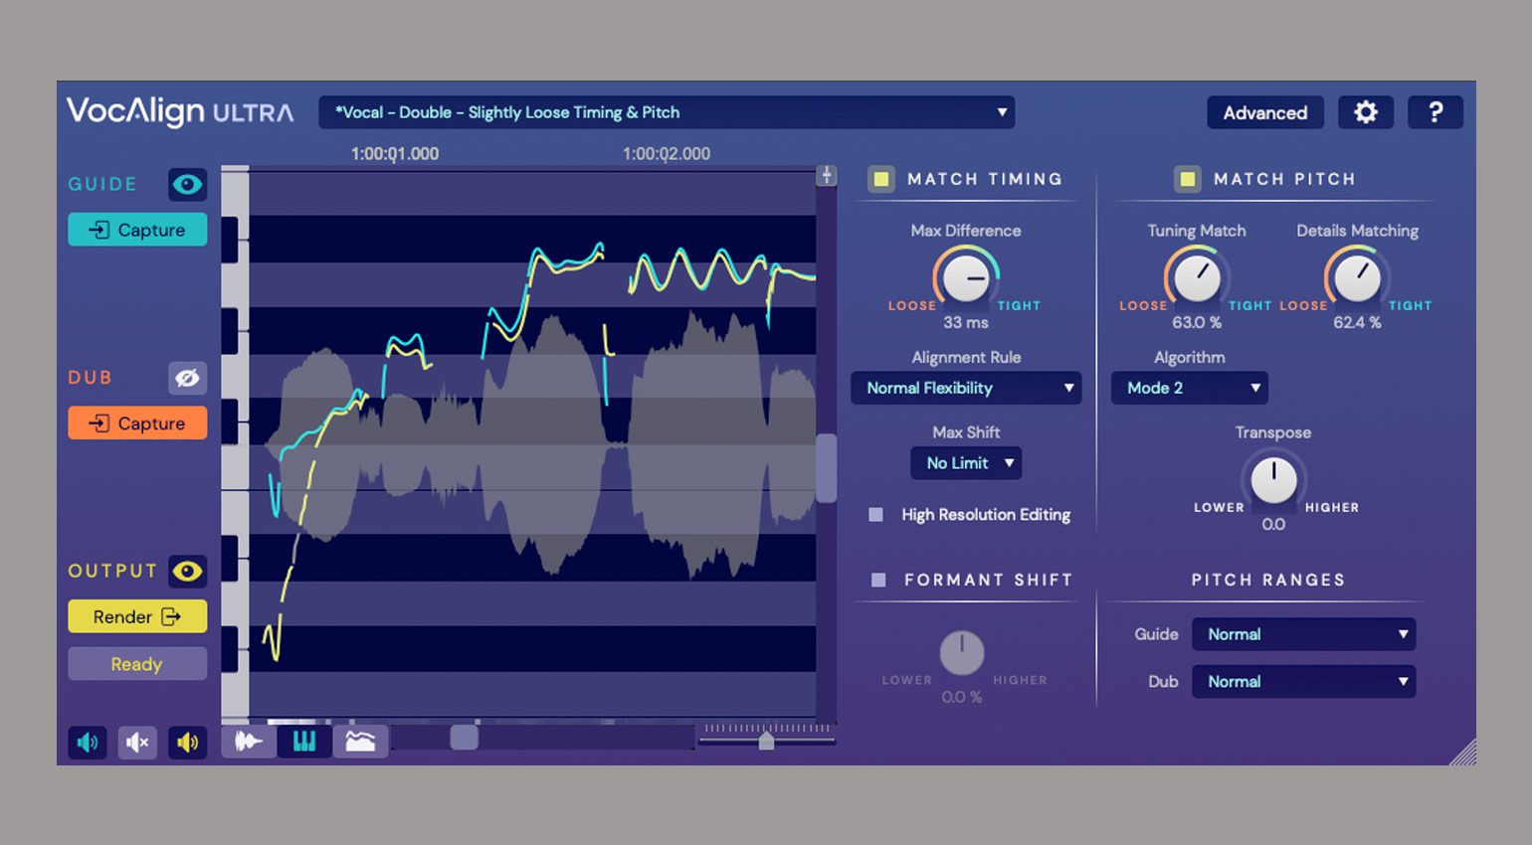Viewport: 1532px width, 845px height.
Task: Click the 62.4 % Details Matching value
Action: [x=1357, y=322]
